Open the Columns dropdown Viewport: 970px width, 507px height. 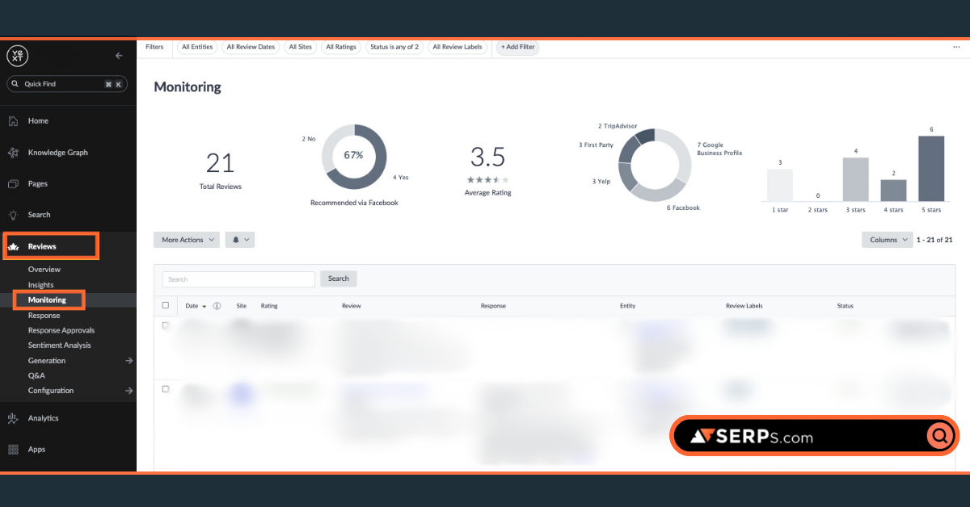point(888,240)
